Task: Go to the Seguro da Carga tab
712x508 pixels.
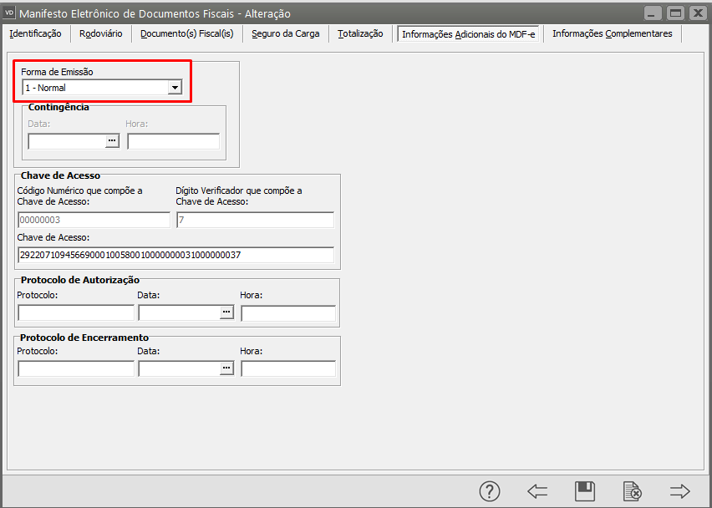Action: [x=286, y=33]
